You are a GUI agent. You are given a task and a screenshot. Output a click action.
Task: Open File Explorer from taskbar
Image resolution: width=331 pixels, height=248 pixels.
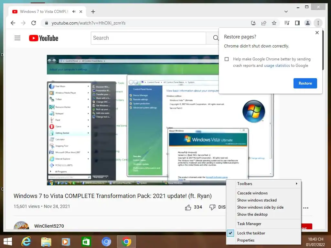point(46,242)
